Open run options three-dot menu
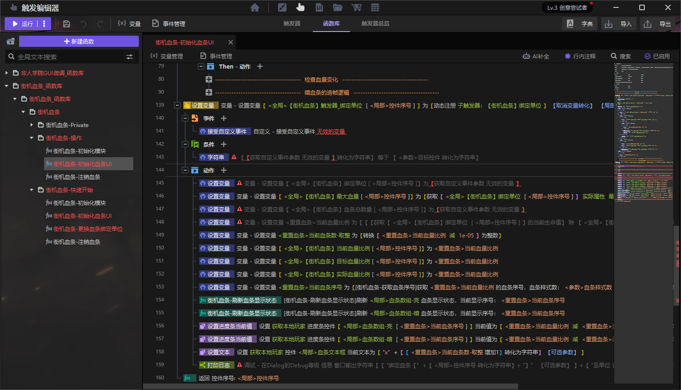681x390 pixels. [x=44, y=24]
